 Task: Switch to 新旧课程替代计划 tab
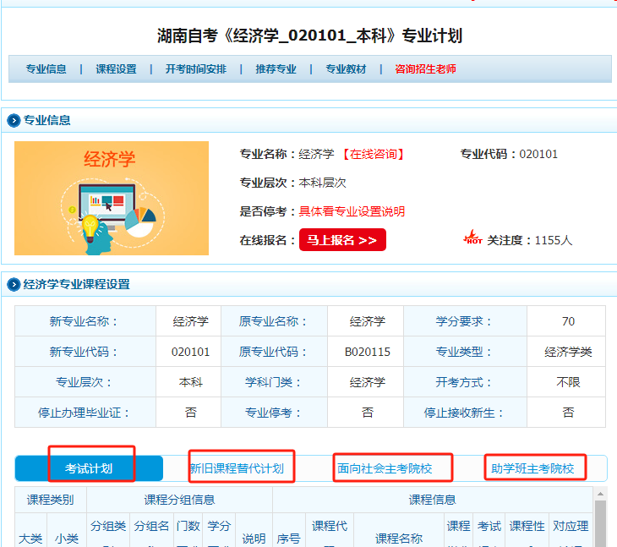click(x=237, y=468)
